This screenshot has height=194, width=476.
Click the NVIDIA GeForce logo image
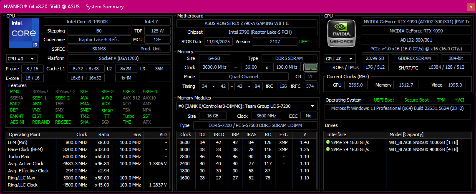coord(342,33)
